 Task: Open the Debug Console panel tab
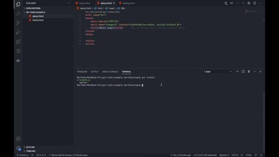pos(110,72)
